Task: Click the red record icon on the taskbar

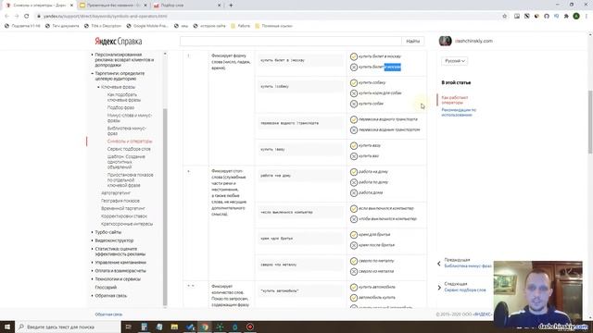Action: pos(250,327)
